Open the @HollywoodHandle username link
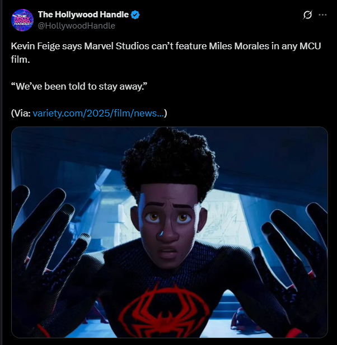 77,26
